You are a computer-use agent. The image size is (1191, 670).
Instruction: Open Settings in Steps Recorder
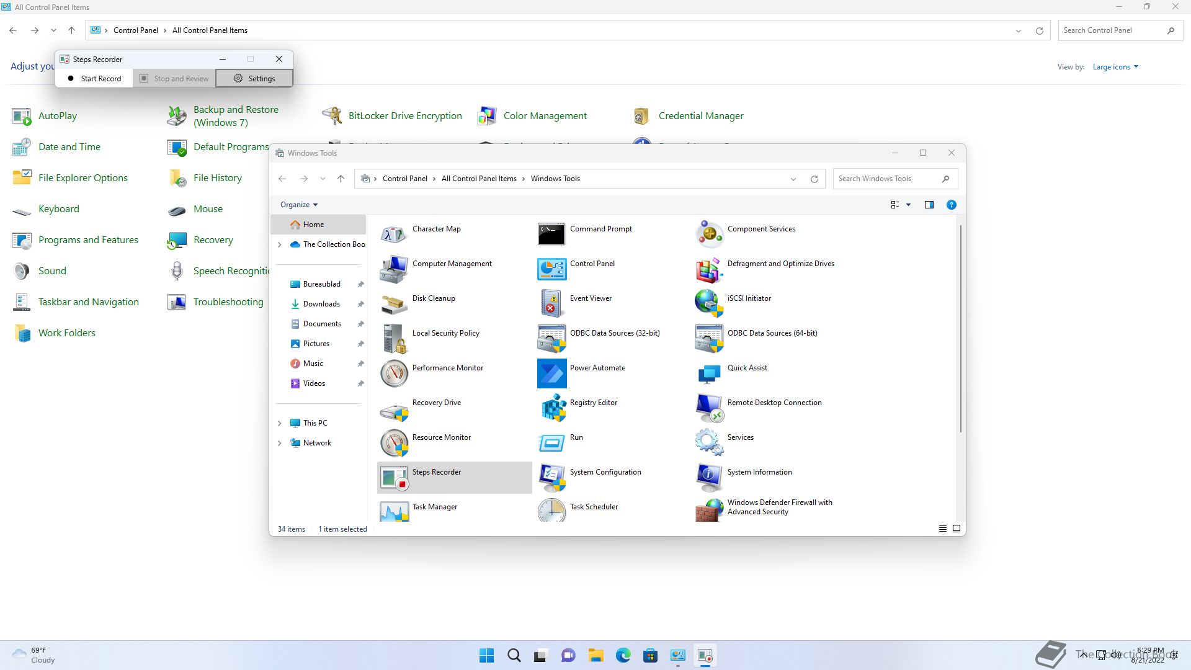254,79
